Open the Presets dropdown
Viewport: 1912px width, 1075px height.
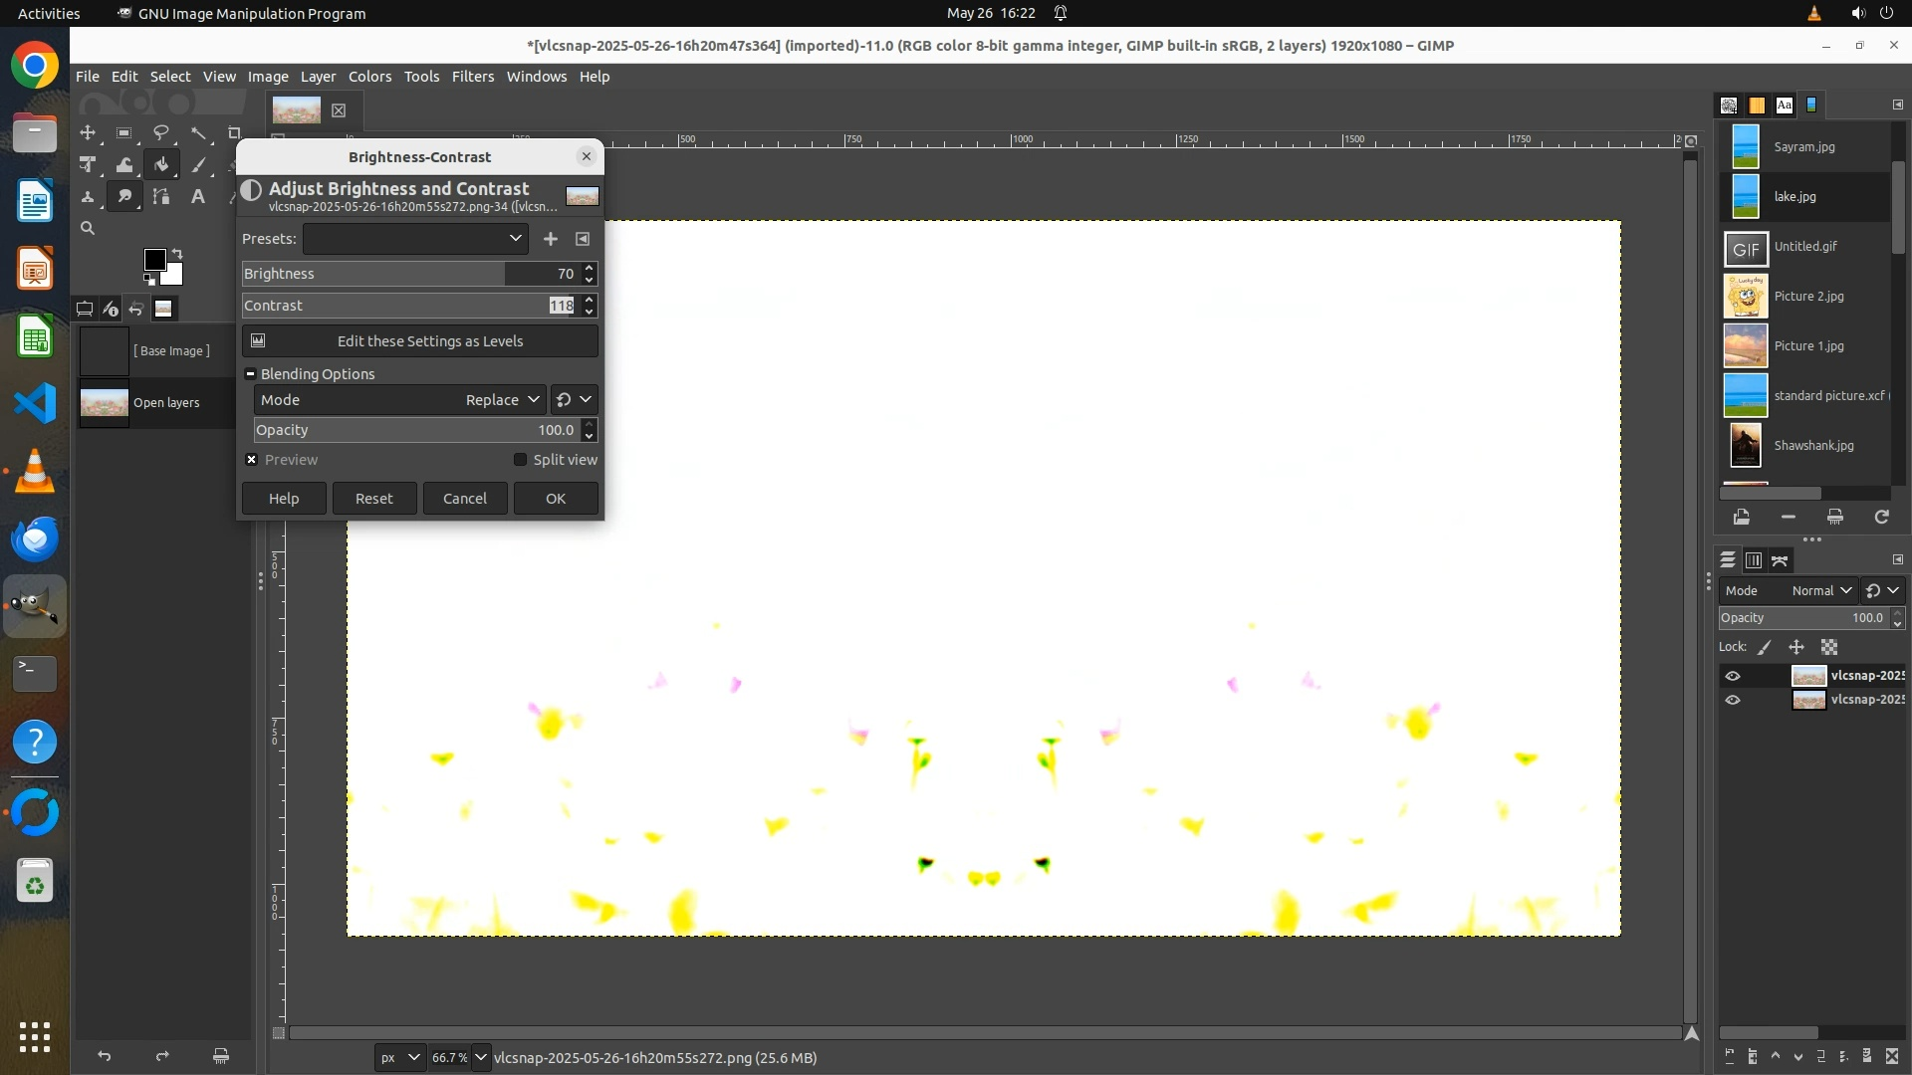click(415, 239)
